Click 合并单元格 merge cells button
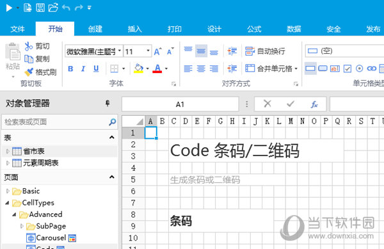 click(x=269, y=68)
